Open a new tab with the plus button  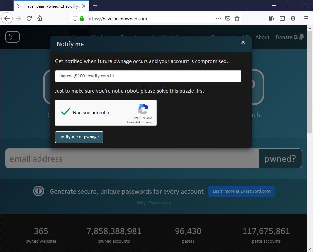pos(95,6)
